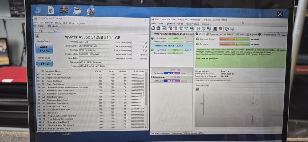Click the Good 100 % health status button
The image size is (308, 142).
point(44,49)
